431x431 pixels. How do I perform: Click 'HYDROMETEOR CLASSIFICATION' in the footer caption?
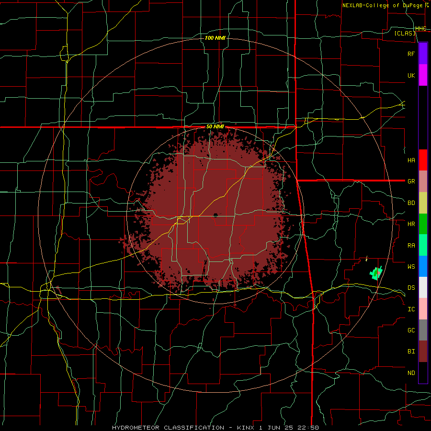pyautogui.click(x=168, y=428)
